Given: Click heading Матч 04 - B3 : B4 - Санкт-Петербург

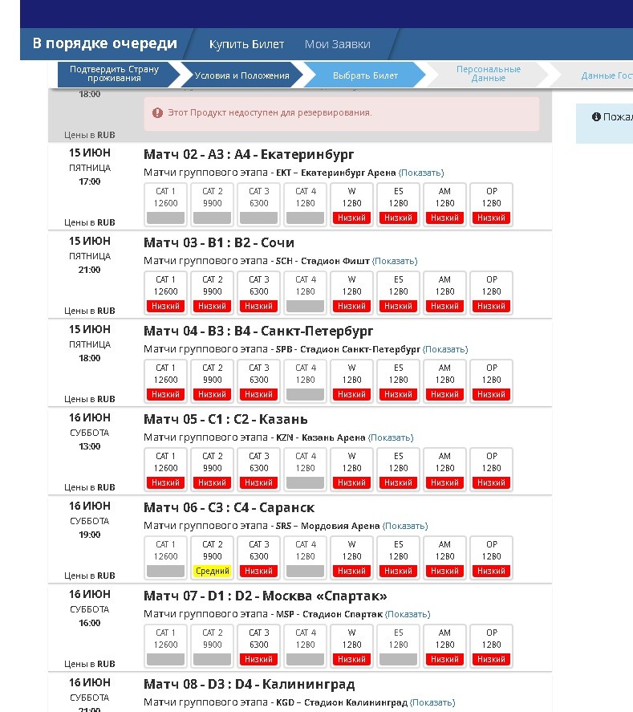Looking at the screenshot, I should point(258,331).
